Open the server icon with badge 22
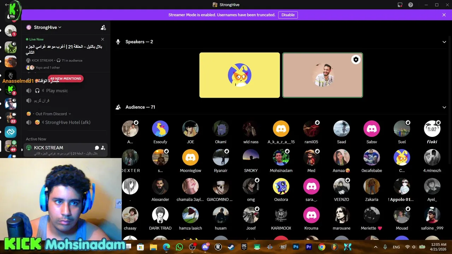 11,118
